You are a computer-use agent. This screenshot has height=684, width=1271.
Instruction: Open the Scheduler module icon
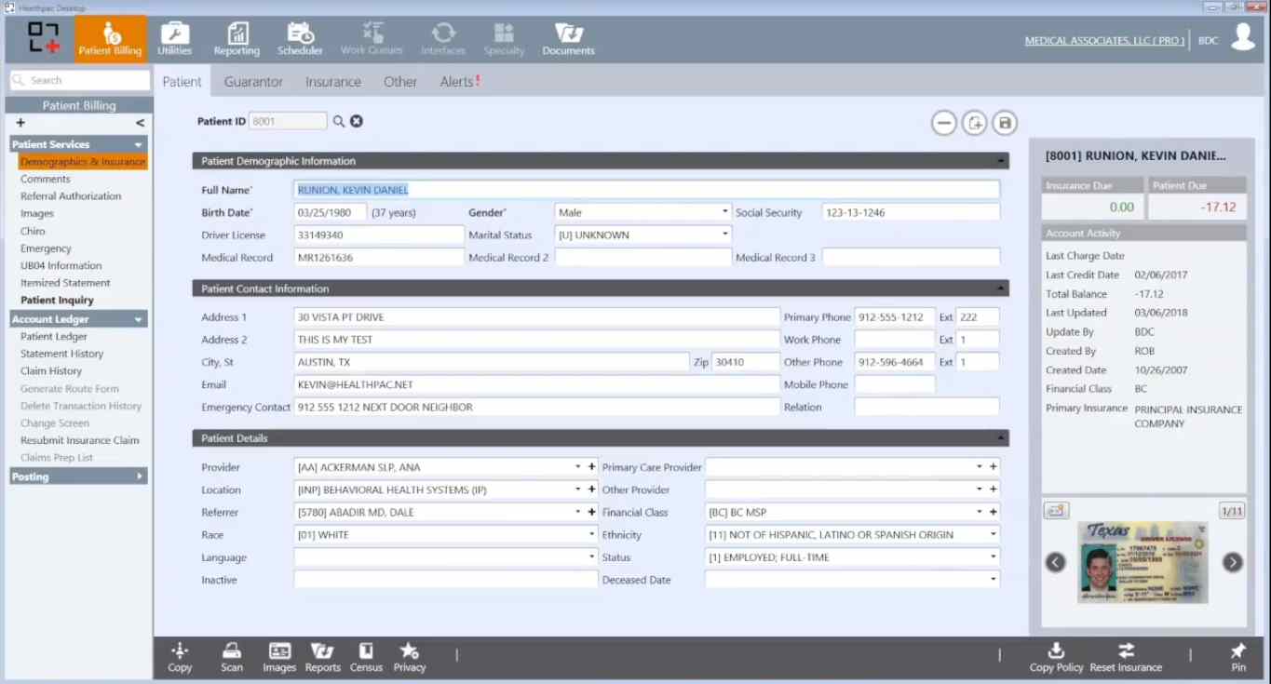(x=300, y=39)
